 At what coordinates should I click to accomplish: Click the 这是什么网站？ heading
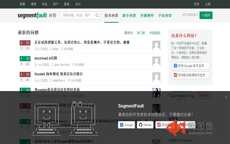coord(184,36)
